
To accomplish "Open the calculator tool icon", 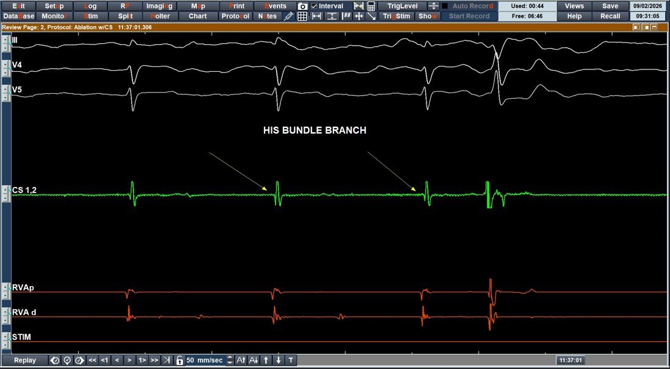I will pyautogui.click(x=371, y=7).
